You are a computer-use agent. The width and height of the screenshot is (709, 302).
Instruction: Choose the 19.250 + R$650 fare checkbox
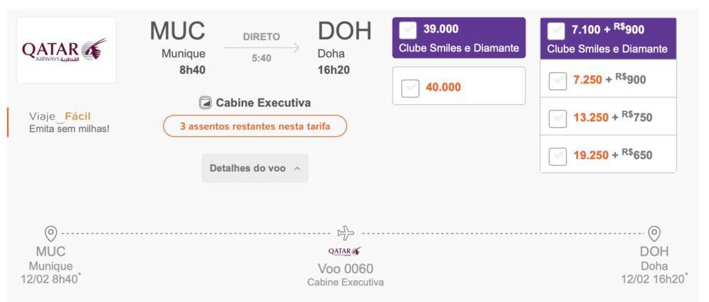click(557, 157)
